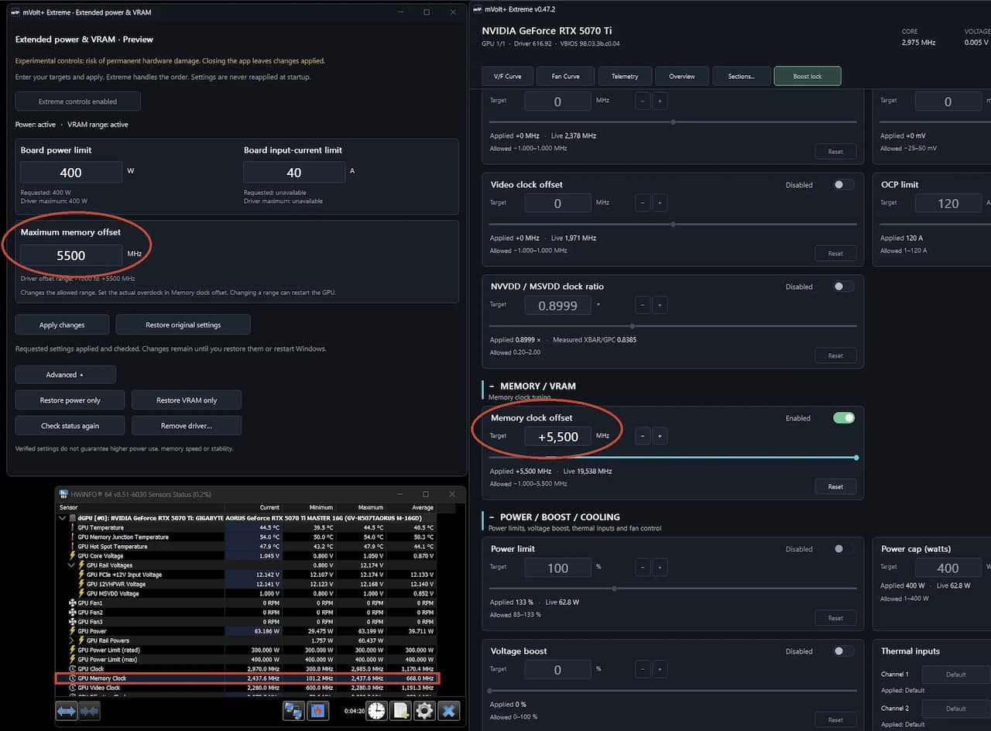Open the Telemetry tab
Image resolution: width=991 pixels, height=731 pixels.
click(x=625, y=76)
